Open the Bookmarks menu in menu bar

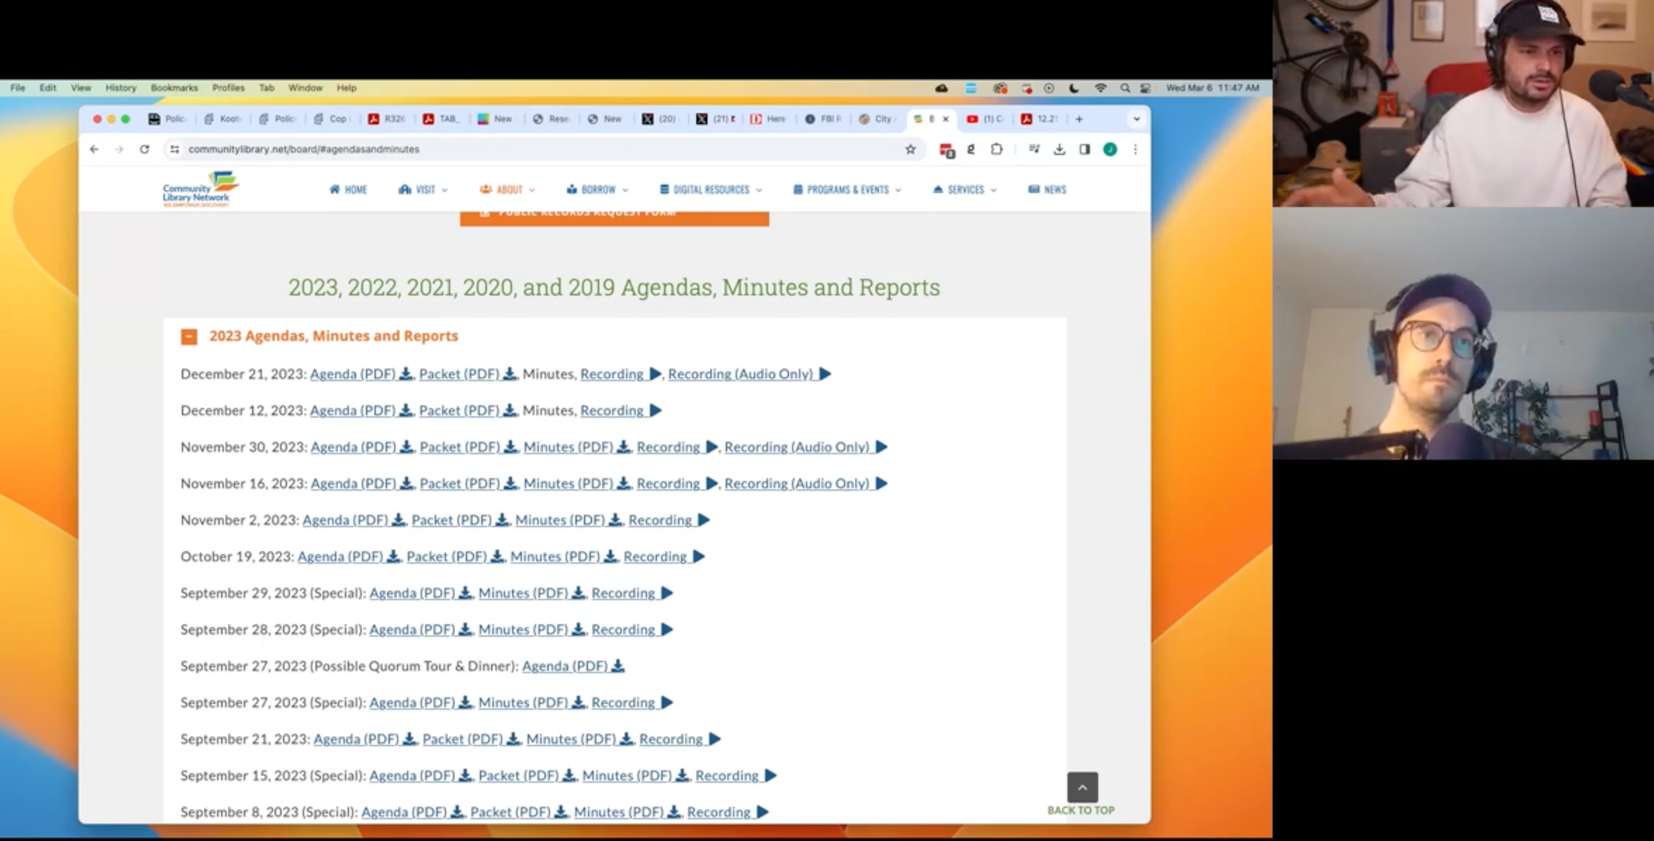(174, 88)
